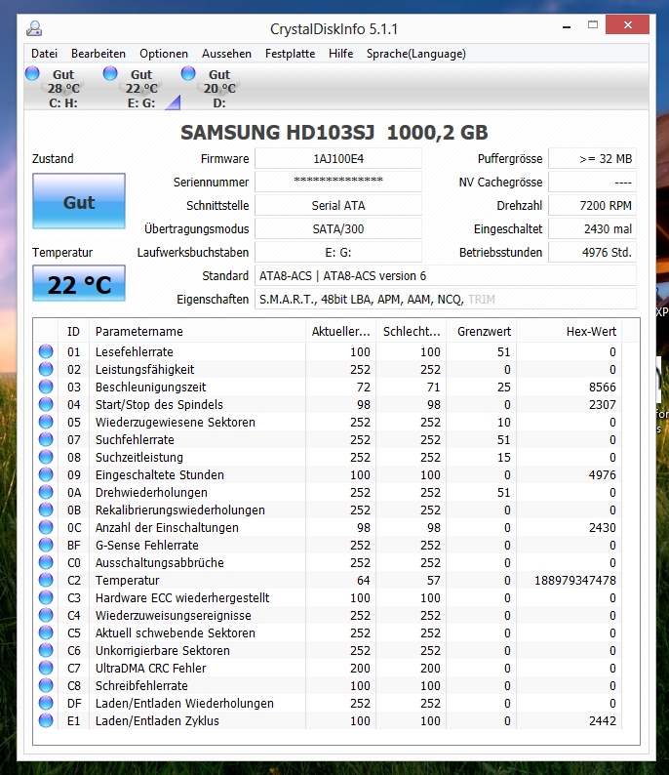The height and width of the screenshot is (775, 669).
Task: Click status orb of C2 Temperatur row
Action: 46,580
